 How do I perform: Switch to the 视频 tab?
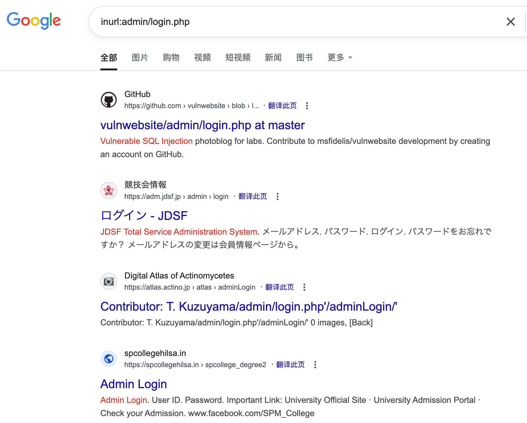point(202,58)
